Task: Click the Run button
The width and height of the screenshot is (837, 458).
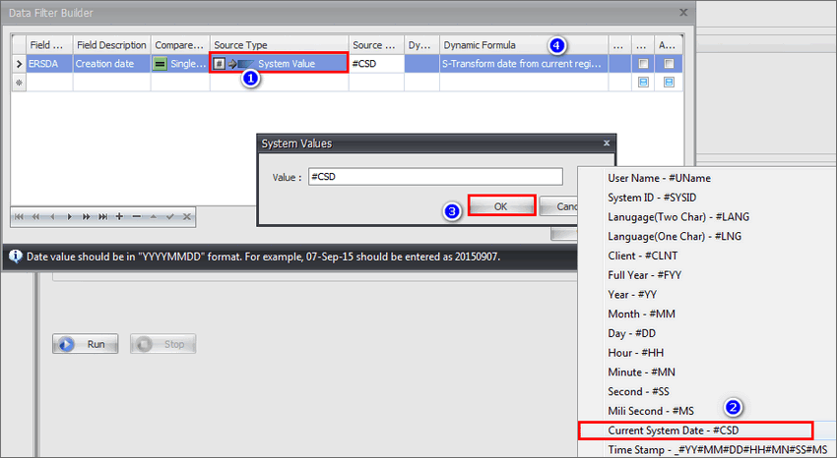Action: coord(85,345)
